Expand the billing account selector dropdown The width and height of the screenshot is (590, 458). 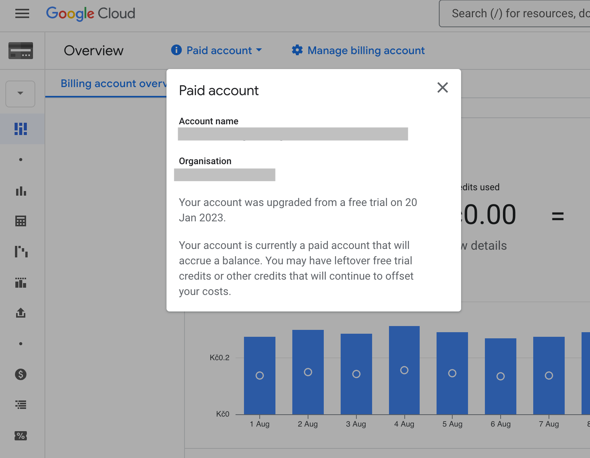pos(20,94)
